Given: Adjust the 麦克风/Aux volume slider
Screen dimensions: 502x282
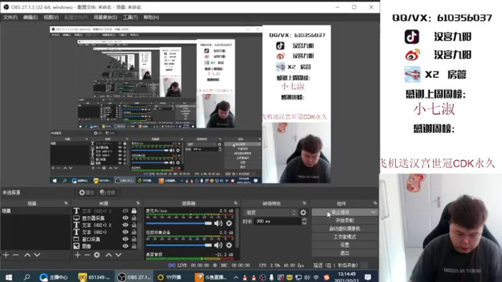Looking at the screenshot, I should point(179,223).
